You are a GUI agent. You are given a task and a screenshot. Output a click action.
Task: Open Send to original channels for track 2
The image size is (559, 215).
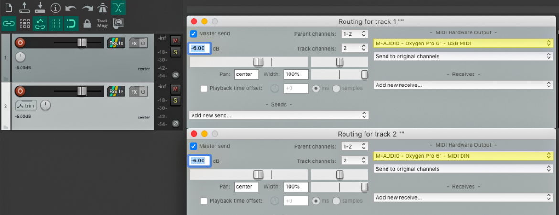[x=463, y=169]
